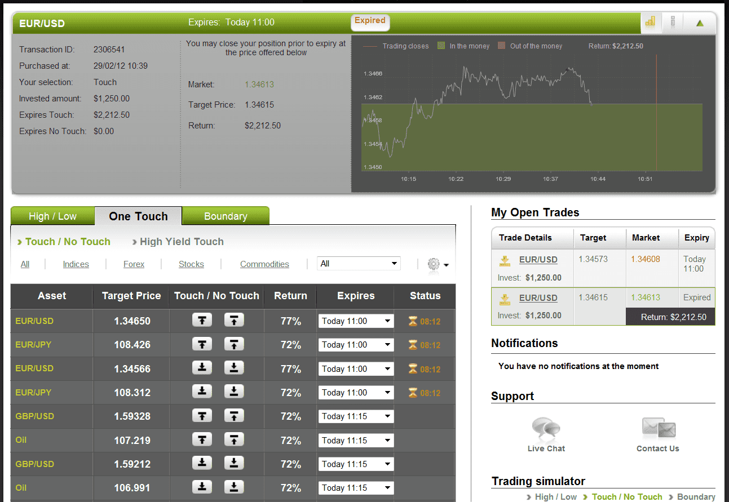Viewport: 729px width, 502px height.
Task: Open expiry dropdown for EUR/USD target 1.34650
Action: point(356,321)
